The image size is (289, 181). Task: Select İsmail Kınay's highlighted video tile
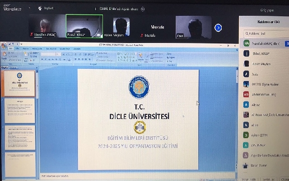[x=84, y=26]
